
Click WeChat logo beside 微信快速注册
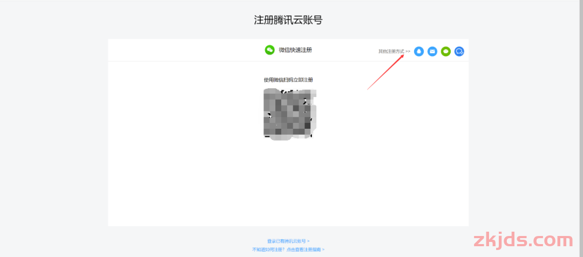tap(269, 50)
